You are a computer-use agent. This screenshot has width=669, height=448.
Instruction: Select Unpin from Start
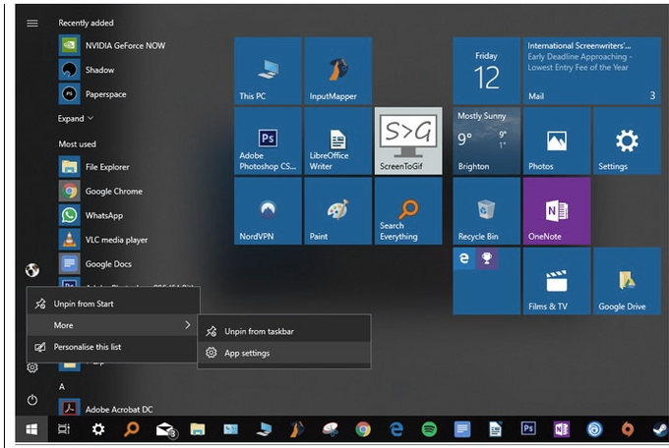tap(113, 304)
